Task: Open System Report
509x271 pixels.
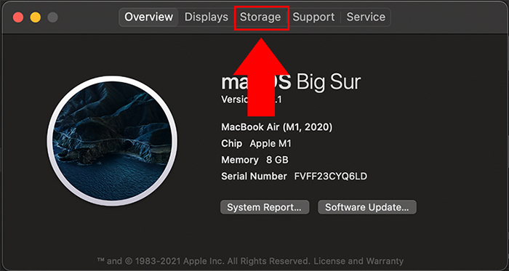Action: pos(265,207)
